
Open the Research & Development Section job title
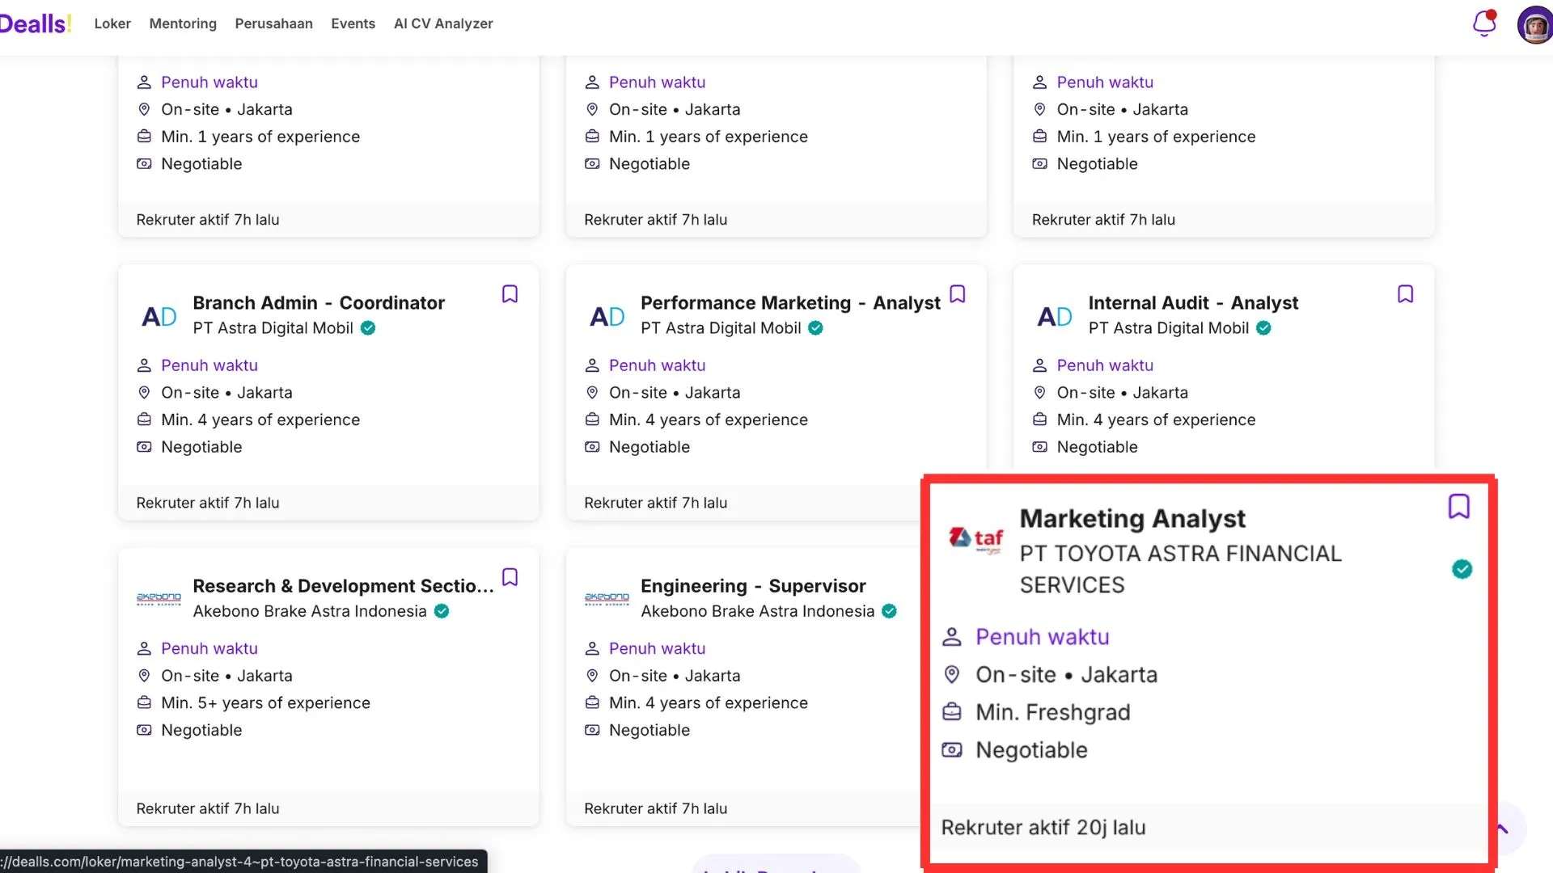[343, 585]
